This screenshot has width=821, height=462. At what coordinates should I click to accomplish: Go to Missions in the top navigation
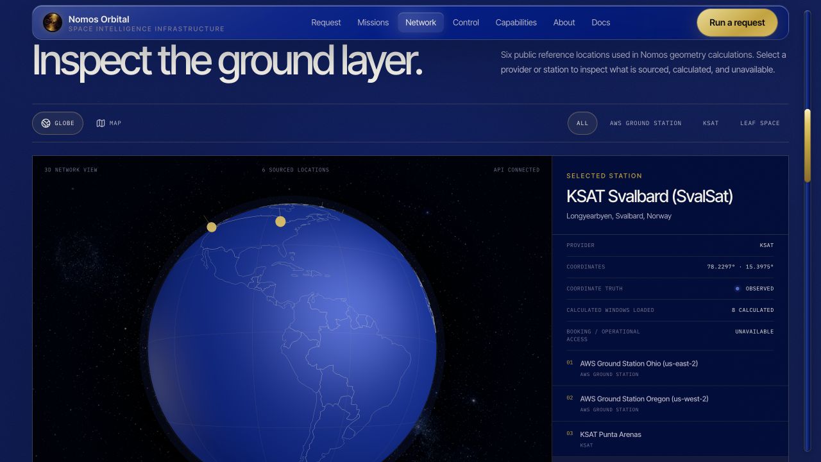pyautogui.click(x=373, y=22)
